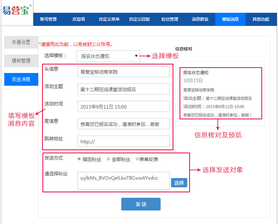
Task: Click the 选择 button beside fans field
Action: [x=179, y=183]
